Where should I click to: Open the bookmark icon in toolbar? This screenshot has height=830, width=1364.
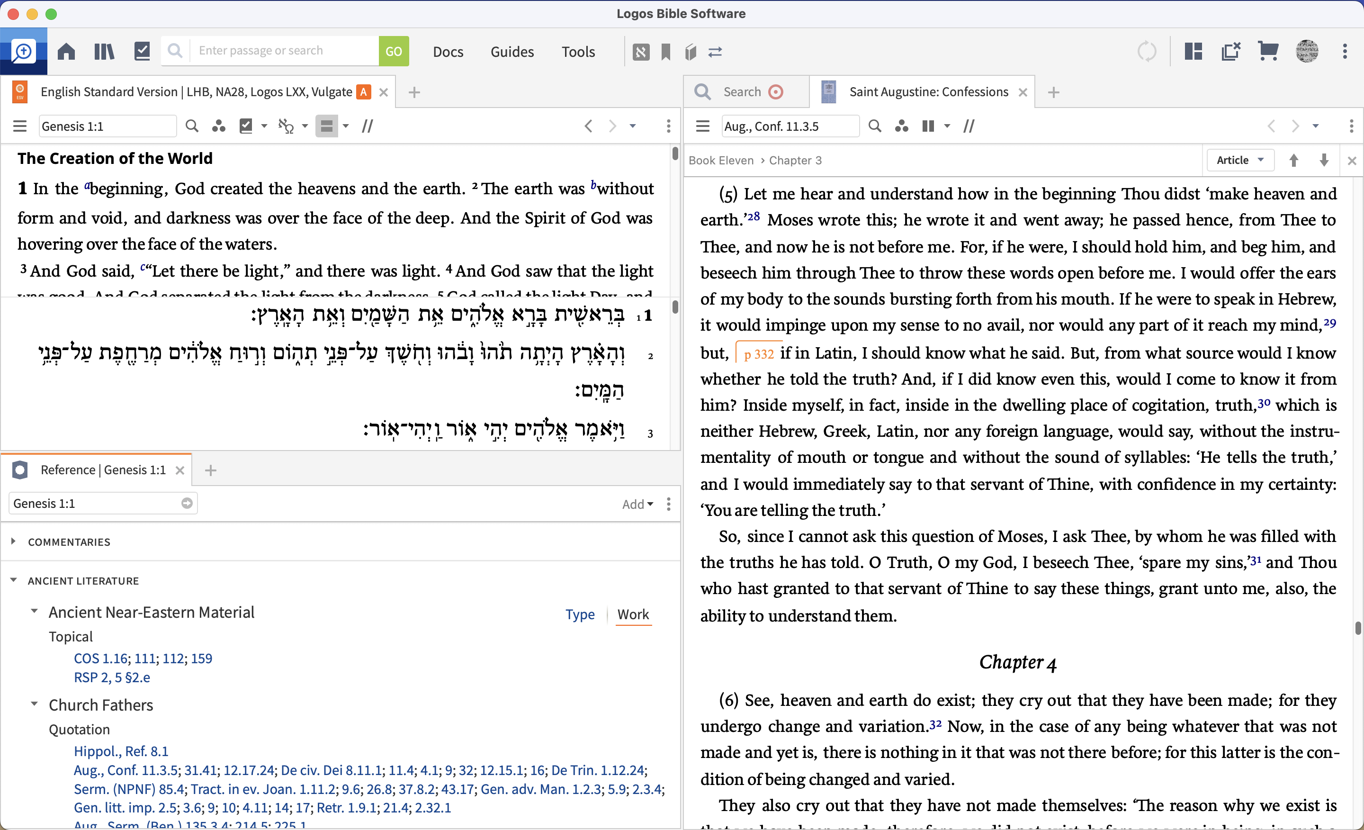tap(666, 52)
